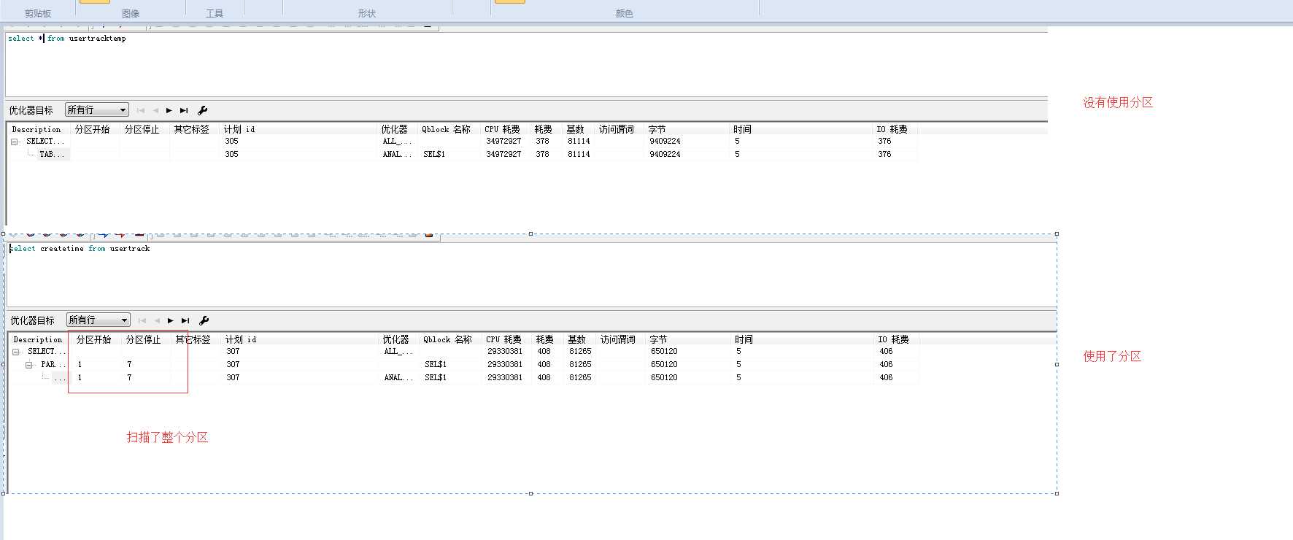
Task: Click 计划 id header in plan 307 grid
Action: (x=241, y=339)
